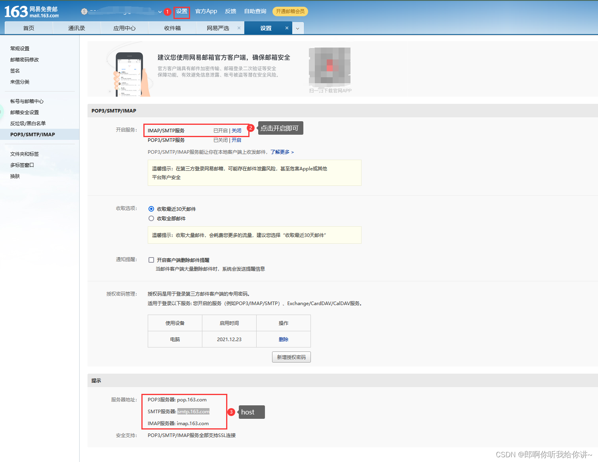Open the account dropdown arrow beside username
Image resolution: width=598 pixels, height=462 pixels.
(x=160, y=12)
